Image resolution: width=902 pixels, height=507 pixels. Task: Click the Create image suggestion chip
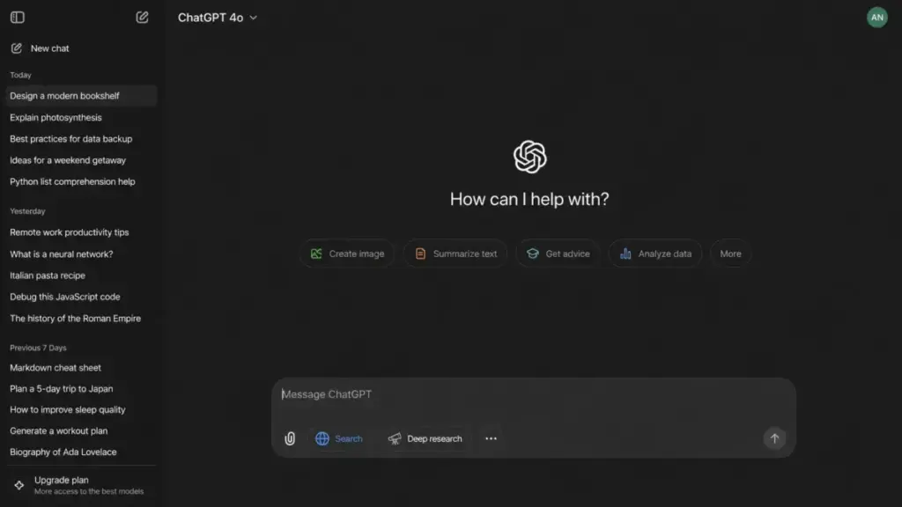[347, 253]
